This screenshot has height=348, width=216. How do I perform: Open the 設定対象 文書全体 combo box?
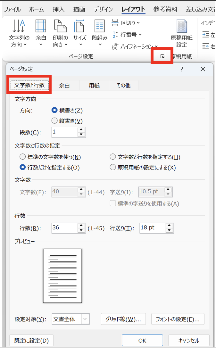tap(71, 319)
